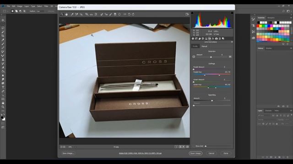Select the Color Sampler tool

coord(76,14)
